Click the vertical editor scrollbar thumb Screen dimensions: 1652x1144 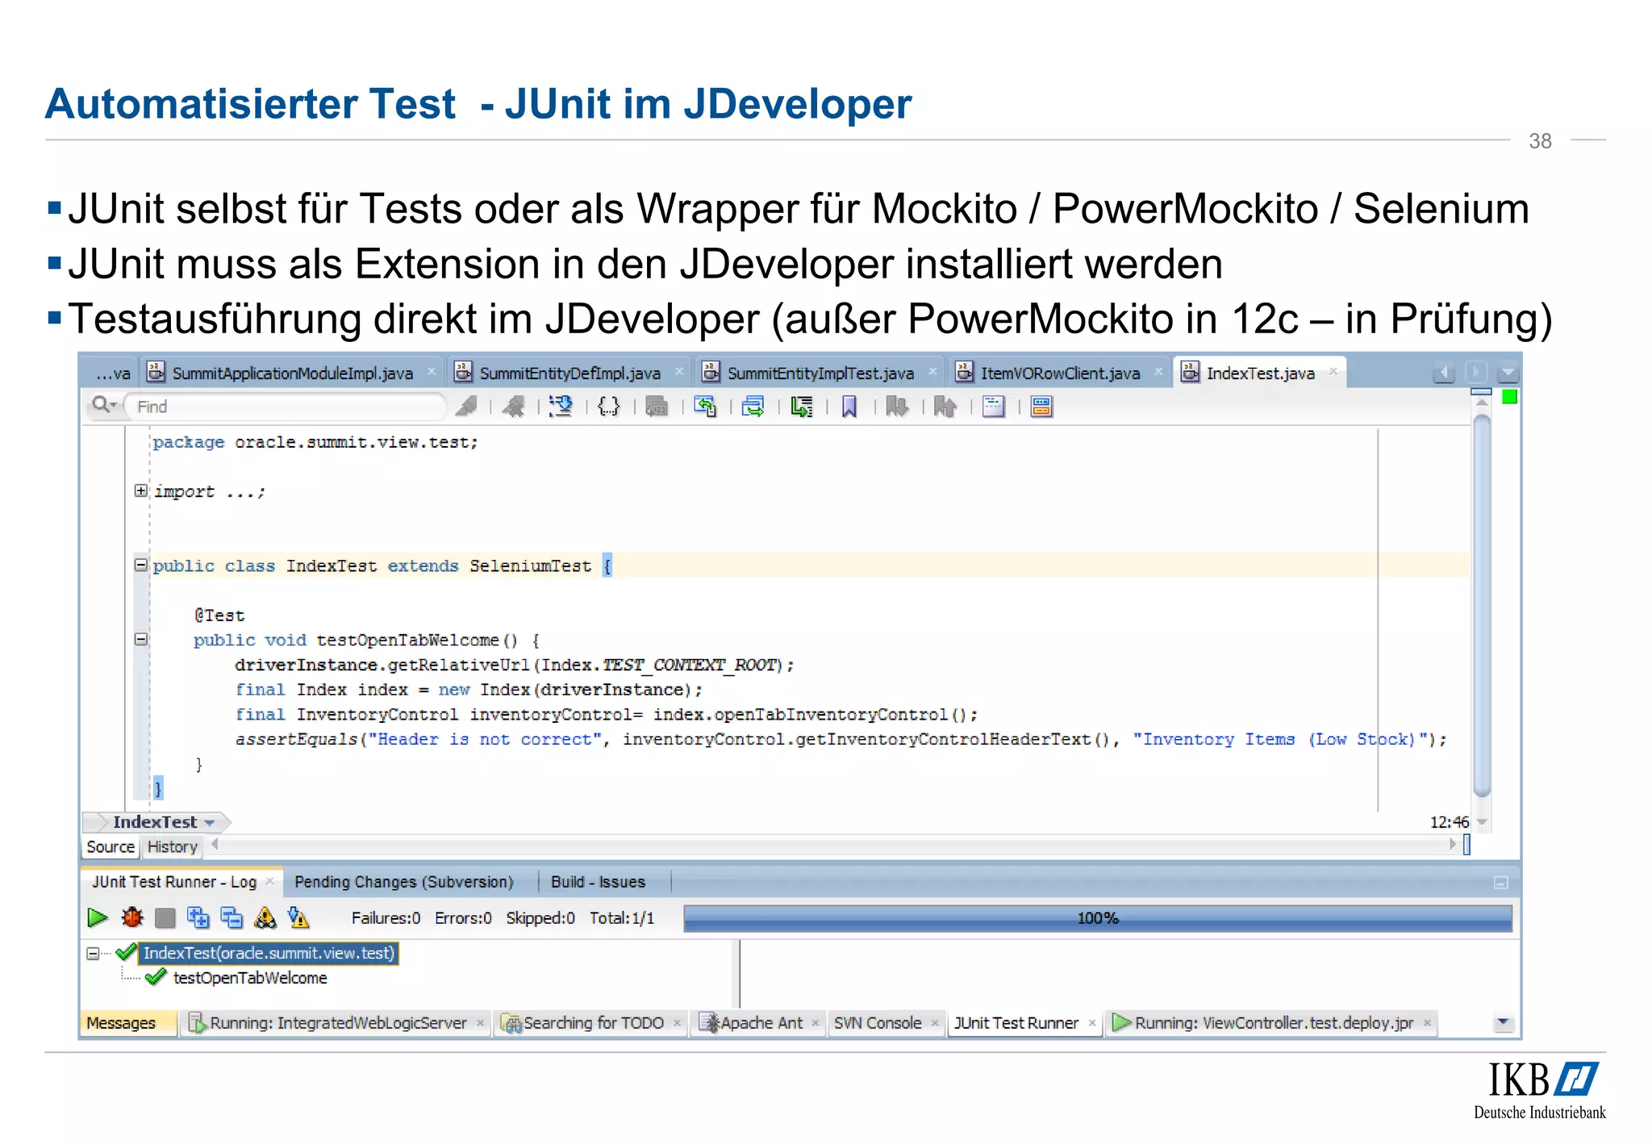pyautogui.click(x=1482, y=605)
